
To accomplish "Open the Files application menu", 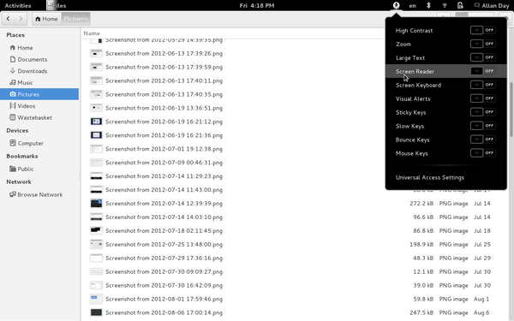I will tap(57, 5).
